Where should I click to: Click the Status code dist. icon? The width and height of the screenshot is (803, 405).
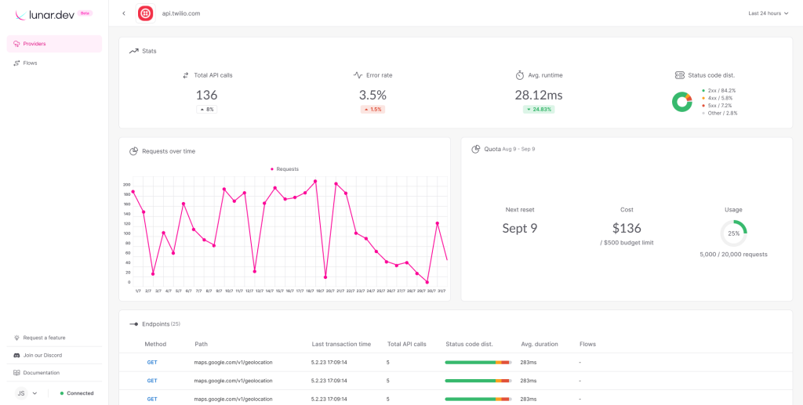pyautogui.click(x=679, y=75)
